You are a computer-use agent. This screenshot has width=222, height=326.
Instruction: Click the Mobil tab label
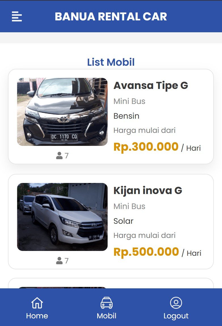point(107,316)
